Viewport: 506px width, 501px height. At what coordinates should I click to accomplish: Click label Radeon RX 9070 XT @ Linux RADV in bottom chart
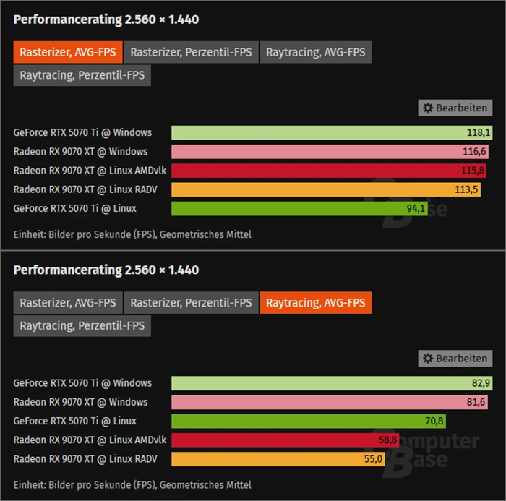[x=85, y=459]
